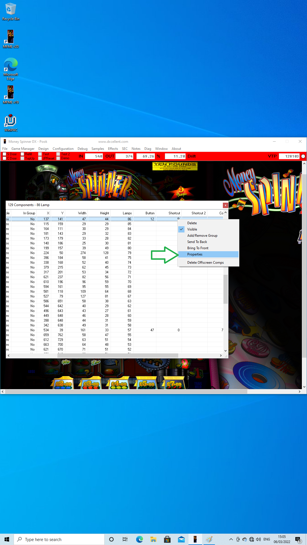Show hidden system tray icons
Viewport: 307px width, 545px height.
point(231,539)
